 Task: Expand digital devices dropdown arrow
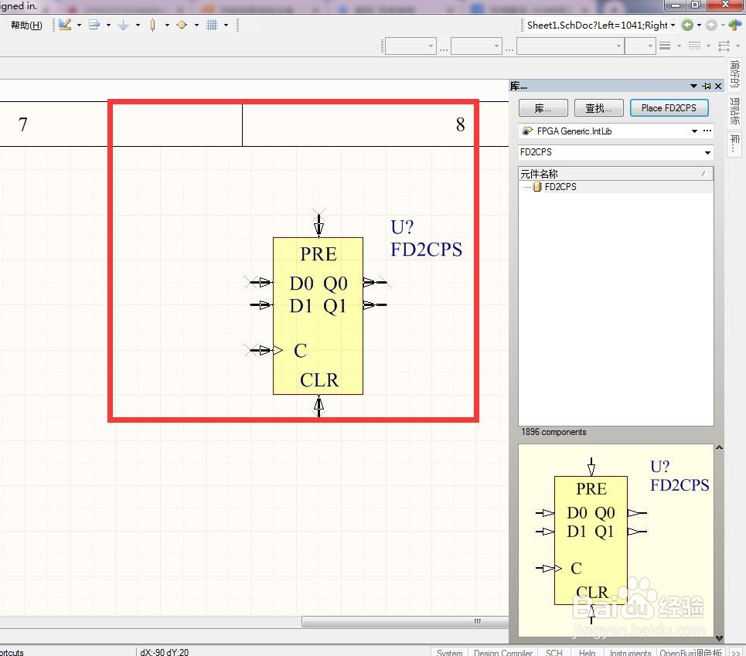(167, 25)
